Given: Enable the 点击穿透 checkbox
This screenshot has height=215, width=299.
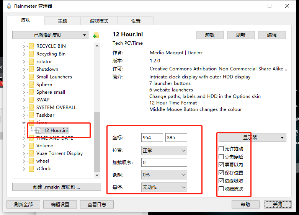Looking at the screenshot, I should pyautogui.click(x=221, y=157).
